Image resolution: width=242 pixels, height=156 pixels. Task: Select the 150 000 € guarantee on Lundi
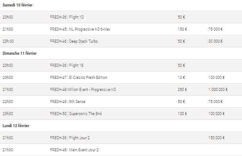coord(216,138)
